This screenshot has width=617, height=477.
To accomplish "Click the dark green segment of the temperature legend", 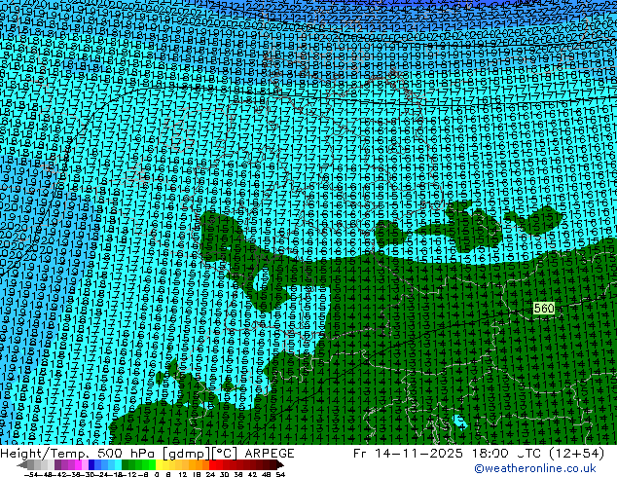I will point(126,464).
